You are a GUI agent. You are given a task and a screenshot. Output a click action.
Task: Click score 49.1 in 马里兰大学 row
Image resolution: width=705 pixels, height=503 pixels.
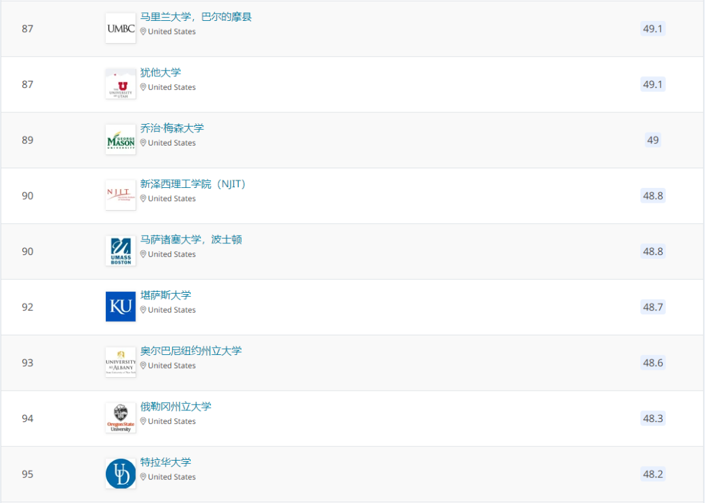(x=653, y=29)
